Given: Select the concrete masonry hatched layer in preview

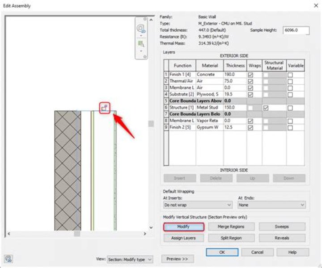Looking at the screenshot, I should [68, 170].
